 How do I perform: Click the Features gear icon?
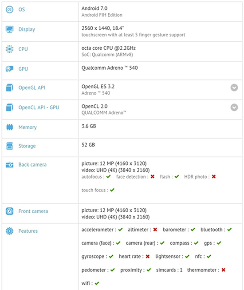click(x=9, y=231)
